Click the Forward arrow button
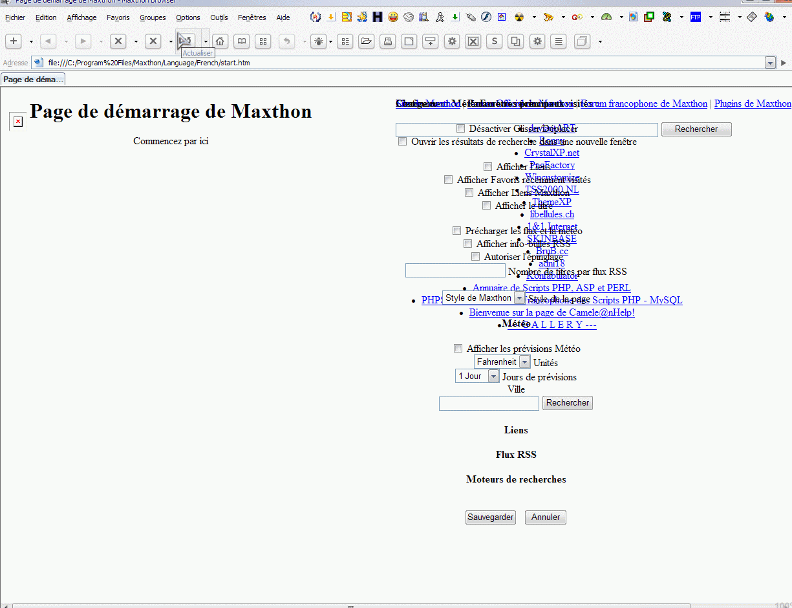792x608 pixels. (x=83, y=41)
